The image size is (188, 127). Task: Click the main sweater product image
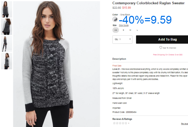[57, 64]
